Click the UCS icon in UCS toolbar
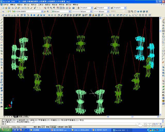The width and height of the screenshot is (165, 132). pyautogui.click(x=107, y=15)
